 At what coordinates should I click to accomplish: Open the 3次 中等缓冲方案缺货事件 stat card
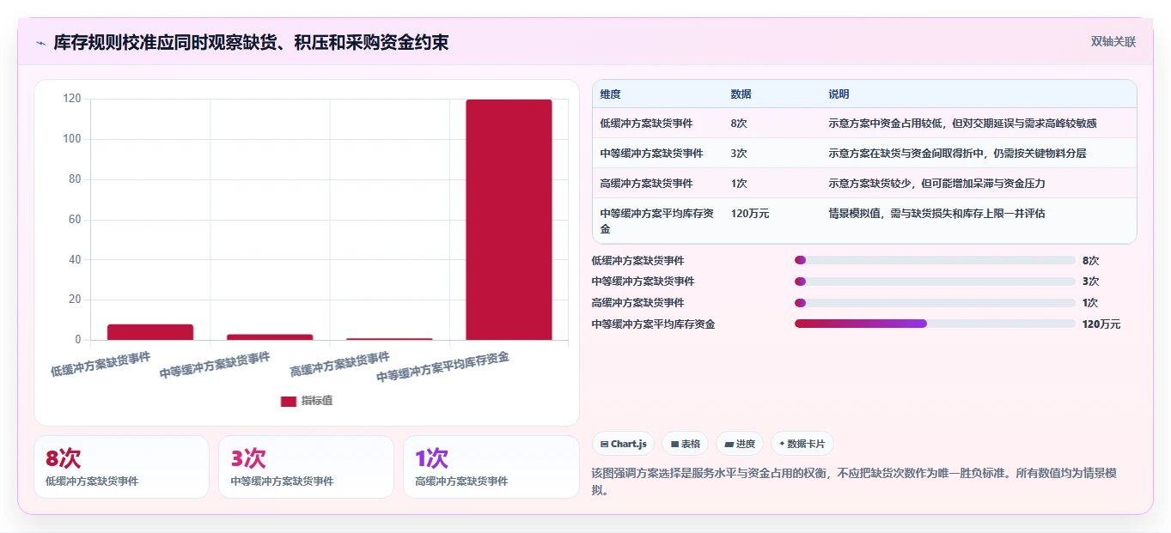[x=306, y=467]
